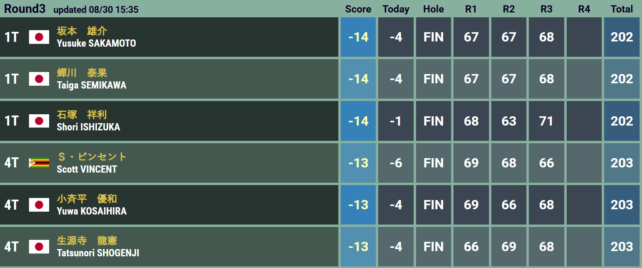Click the Today column header

[x=396, y=9]
